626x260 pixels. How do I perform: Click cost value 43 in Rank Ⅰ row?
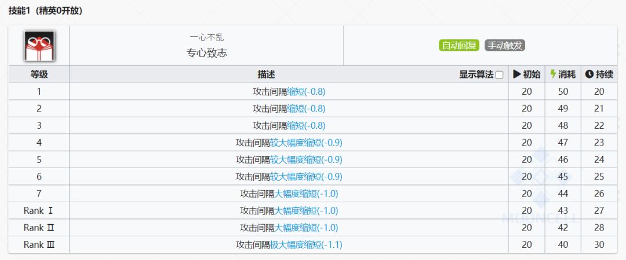tap(563, 211)
